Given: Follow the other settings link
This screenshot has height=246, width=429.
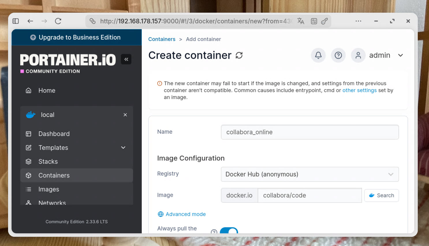Looking at the screenshot, I should coord(359,90).
